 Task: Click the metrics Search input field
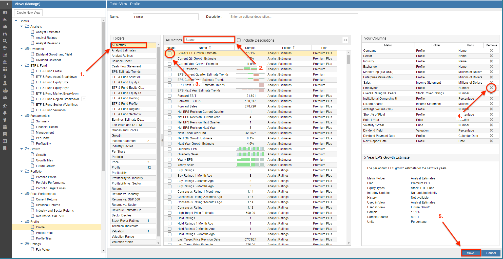click(x=209, y=40)
